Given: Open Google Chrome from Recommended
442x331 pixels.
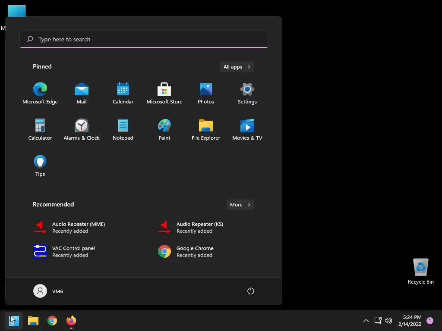Looking at the screenshot, I should point(186,252).
